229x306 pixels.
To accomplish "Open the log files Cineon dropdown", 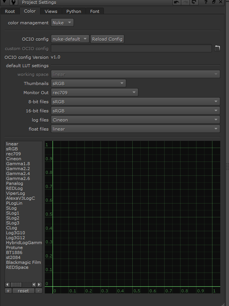I will coord(135,120).
